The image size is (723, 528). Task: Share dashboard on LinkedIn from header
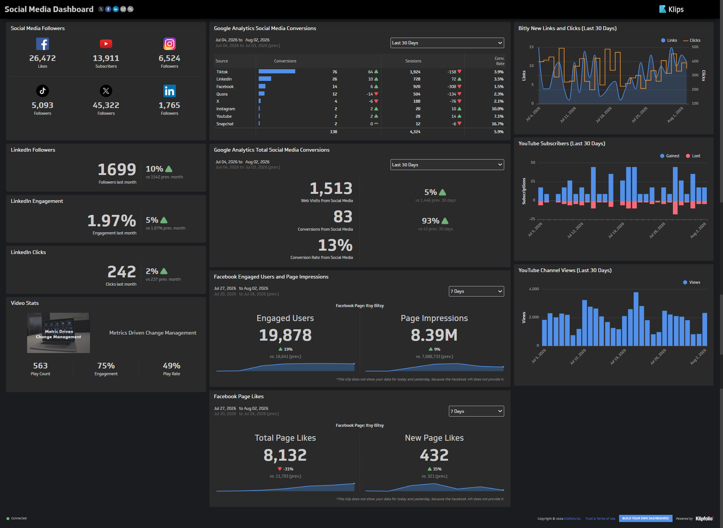pyautogui.click(x=116, y=9)
